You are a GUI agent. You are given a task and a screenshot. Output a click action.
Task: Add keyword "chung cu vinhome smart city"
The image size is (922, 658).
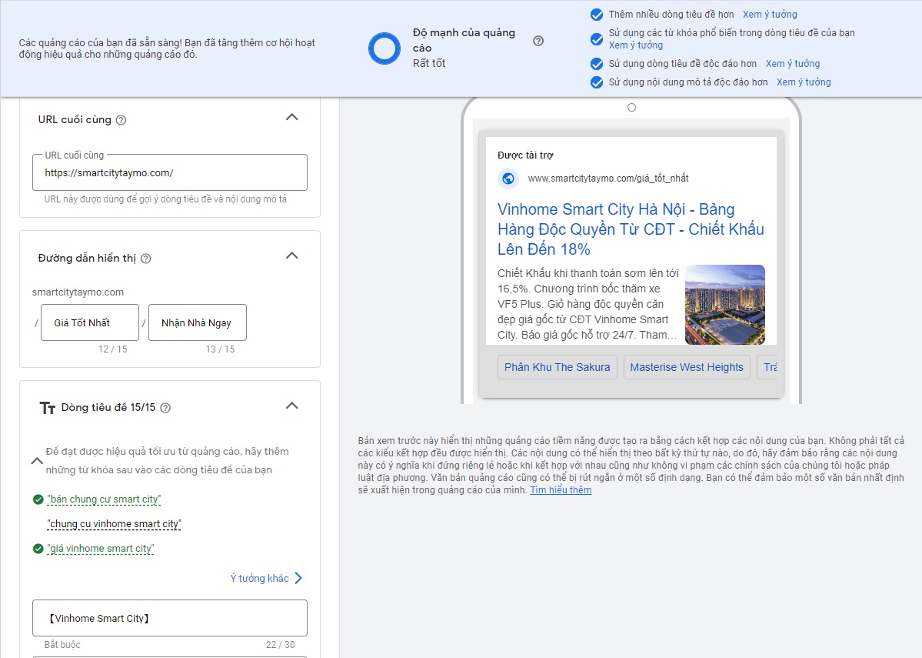pyautogui.click(x=114, y=524)
